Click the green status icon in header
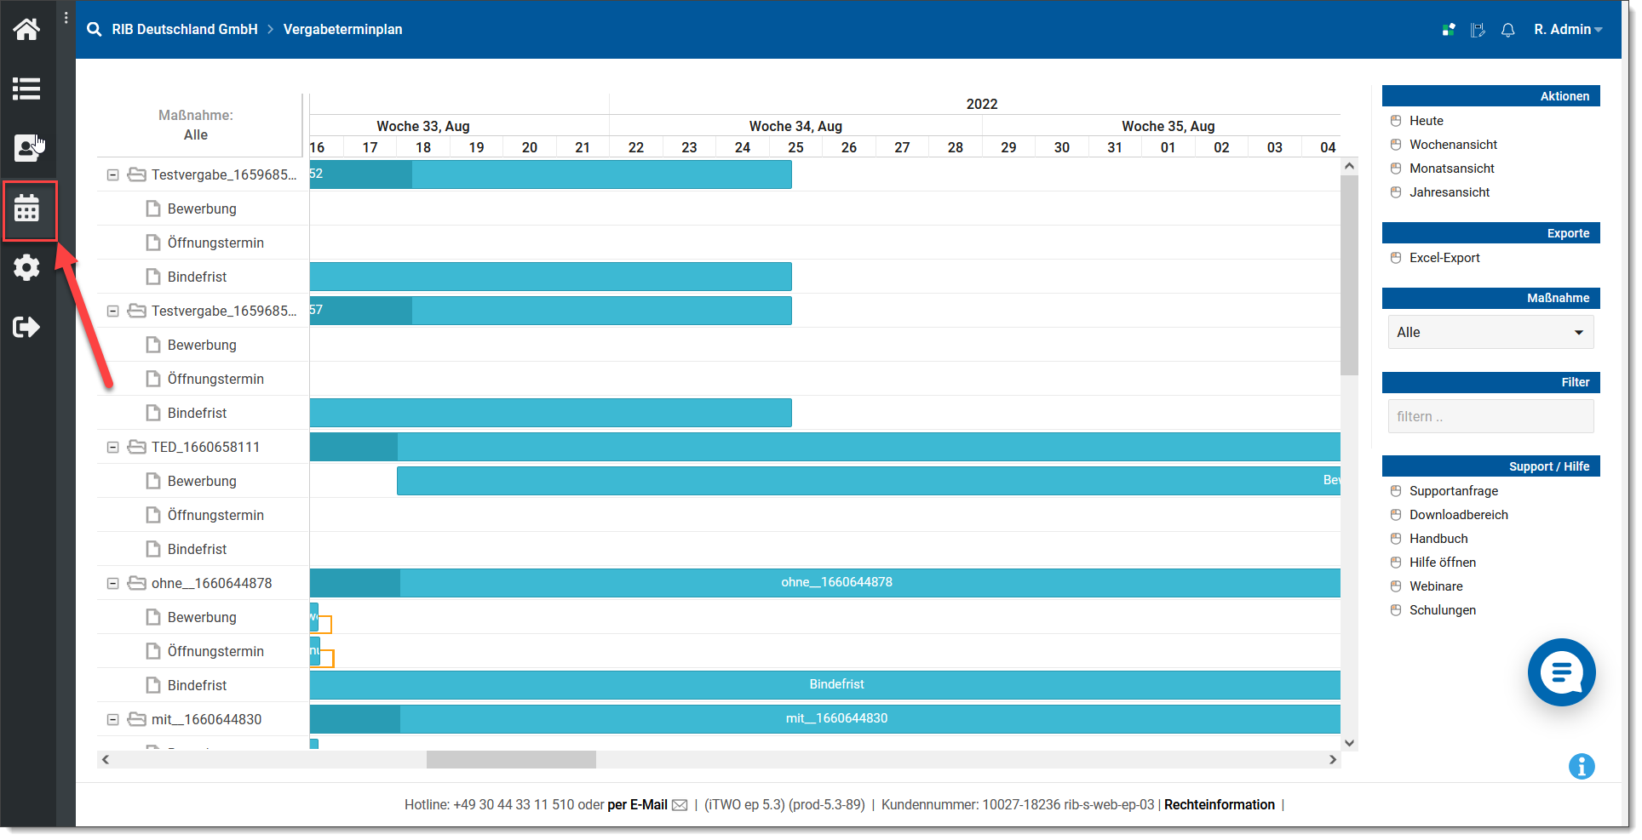This screenshot has height=840, width=1642. coord(1449,30)
